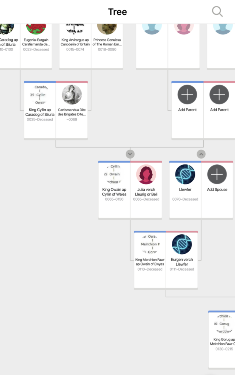The image size is (235, 375).
Task: Expand the down chevron above King Owain
Action: tap(130, 154)
